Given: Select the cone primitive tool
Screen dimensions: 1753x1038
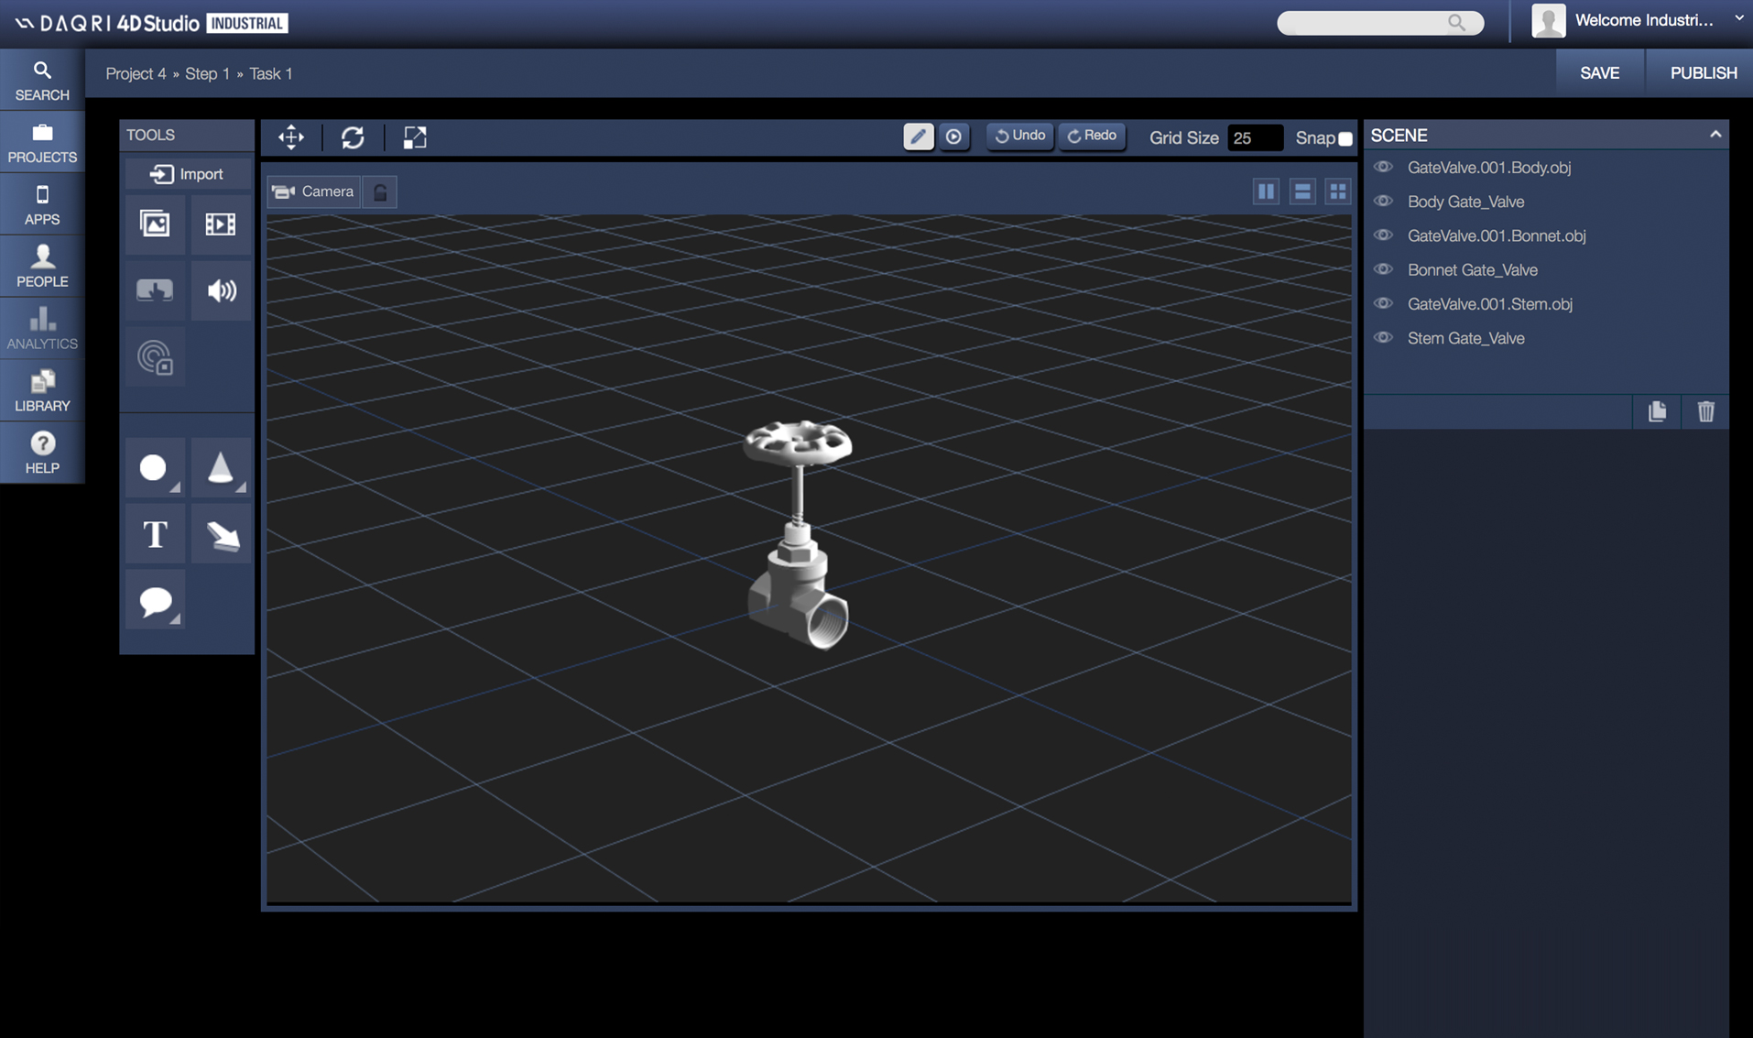Looking at the screenshot, I should tap(221, 468).
